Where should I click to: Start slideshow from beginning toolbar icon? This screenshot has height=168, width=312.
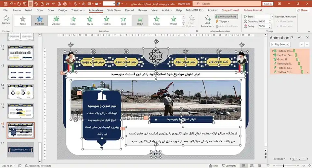point(25,4)
